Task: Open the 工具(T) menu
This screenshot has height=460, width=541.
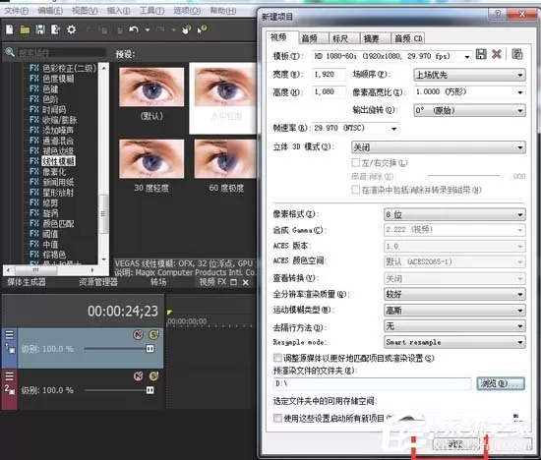Action: (x=151, y=11)
